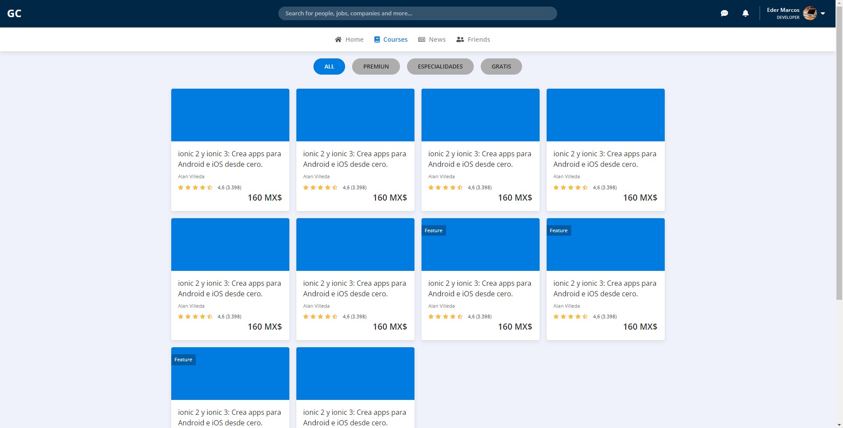The height and width of the screenshot is (428, 843).
Task: Click course title on top row's first card
Action: pyautogui.click(x=229, y=159)
